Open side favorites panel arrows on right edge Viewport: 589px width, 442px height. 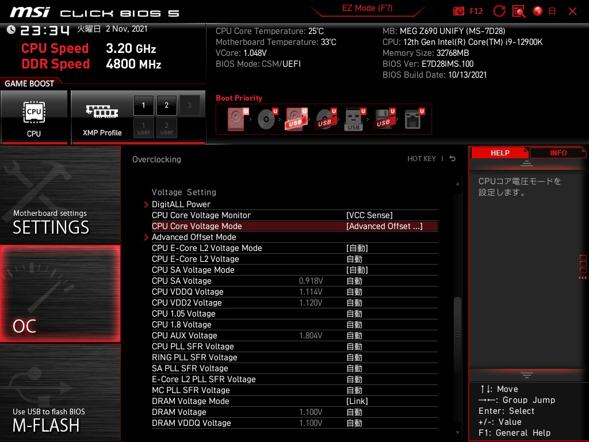tap(583, 278)
